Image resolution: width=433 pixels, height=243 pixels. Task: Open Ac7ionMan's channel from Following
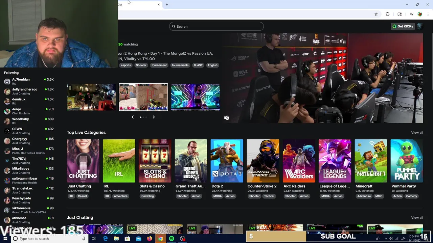coord(29,81)
